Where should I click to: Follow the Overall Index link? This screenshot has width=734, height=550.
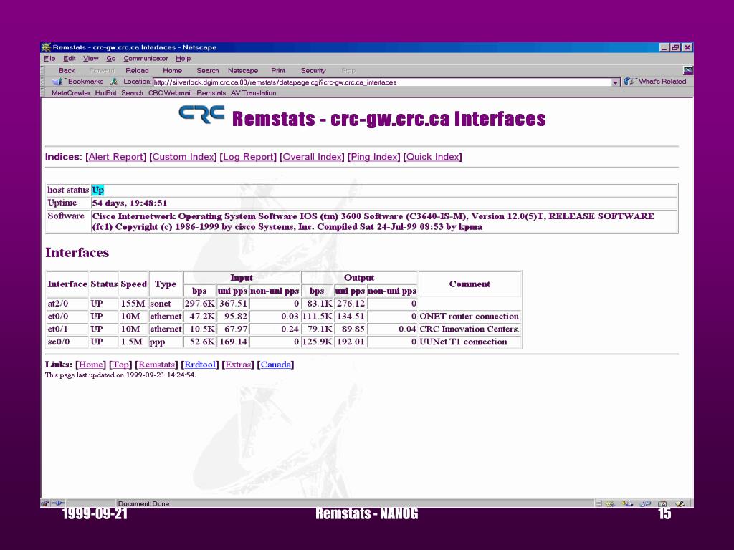pyautogui.click(x=313, y=157)
